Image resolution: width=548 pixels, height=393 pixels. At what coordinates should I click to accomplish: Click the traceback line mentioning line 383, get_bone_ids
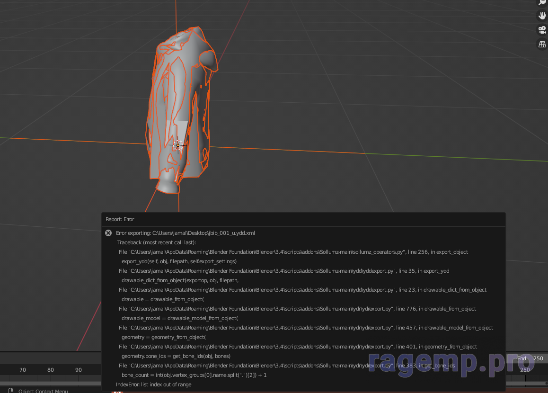pos(287,365)
